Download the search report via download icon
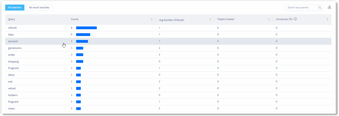339x116 pixels. (330, 7)
